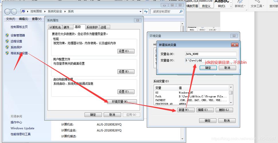
Task: Open 高级系统设置 sidebar link
Action: (19, 53)
